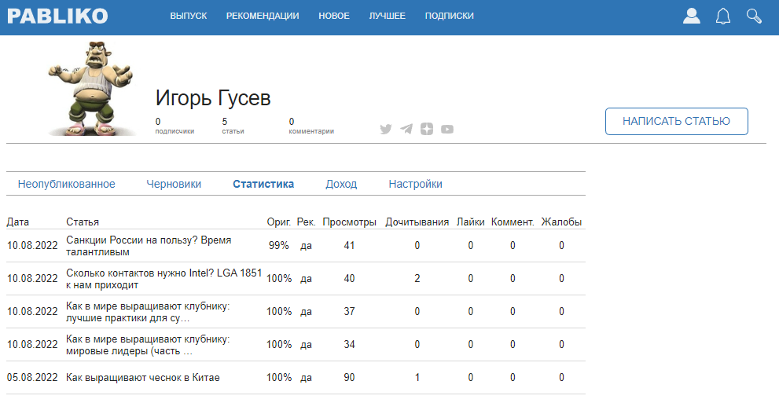Viewport: 779px width, 403px height.
Task: Select date '10.08.2022' in the Санкции row
Action: click(x=32, y=246)
